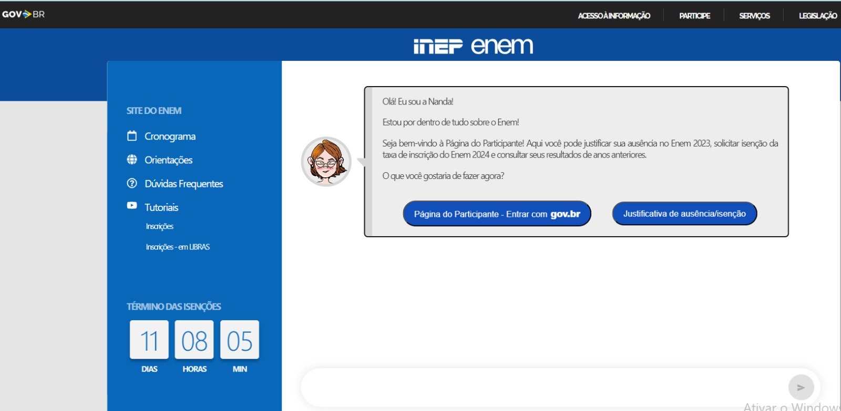Click 'O que você gostaria de fazer agora?'
This screenshot has height=411, width=841.
[443, 176]
